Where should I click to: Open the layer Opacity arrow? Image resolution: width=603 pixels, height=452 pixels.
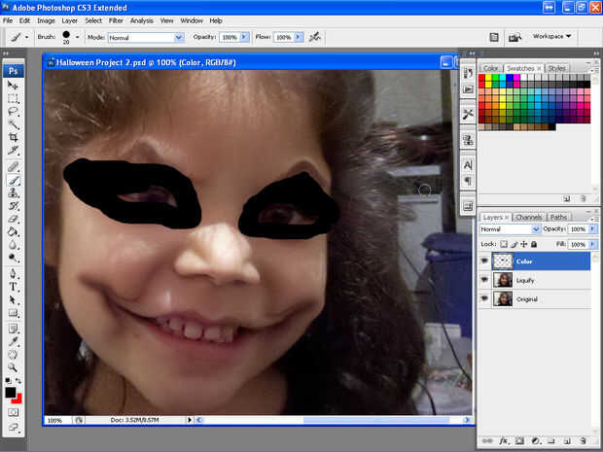593,229
